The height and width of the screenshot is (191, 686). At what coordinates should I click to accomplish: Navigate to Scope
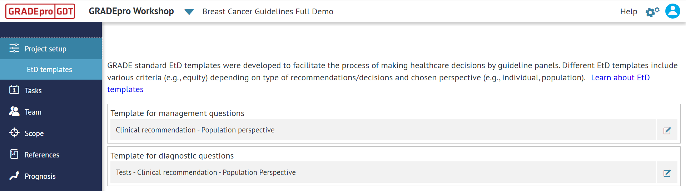pyautogui.click(x=34, y=134)
